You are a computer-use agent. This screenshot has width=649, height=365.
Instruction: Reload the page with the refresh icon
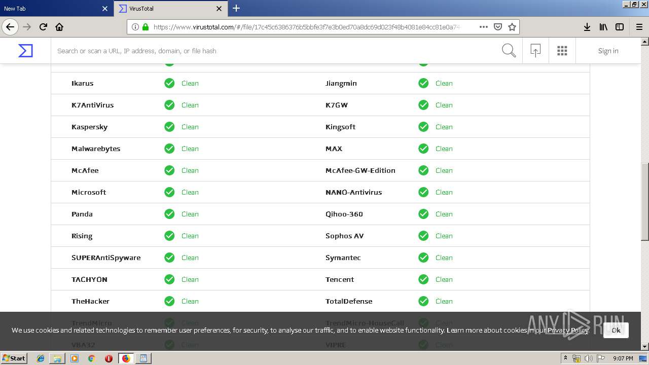click(43, 27)
